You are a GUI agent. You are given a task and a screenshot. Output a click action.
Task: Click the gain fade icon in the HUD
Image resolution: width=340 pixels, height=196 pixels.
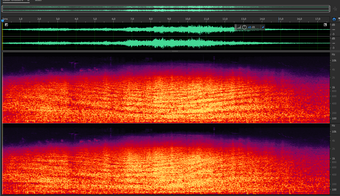click(239, 28)
